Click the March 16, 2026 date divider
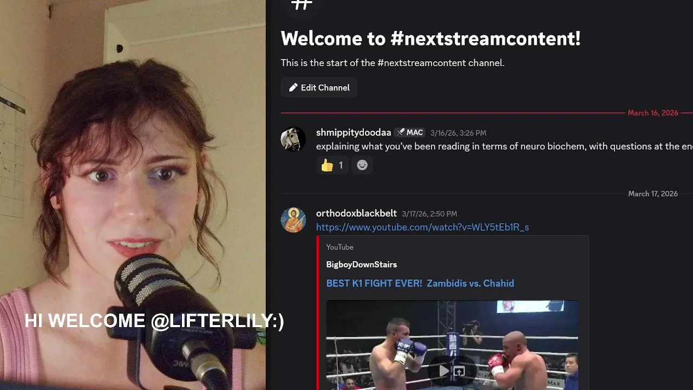Viewport: 693px width, 390px height. click(x=652, y=113)
